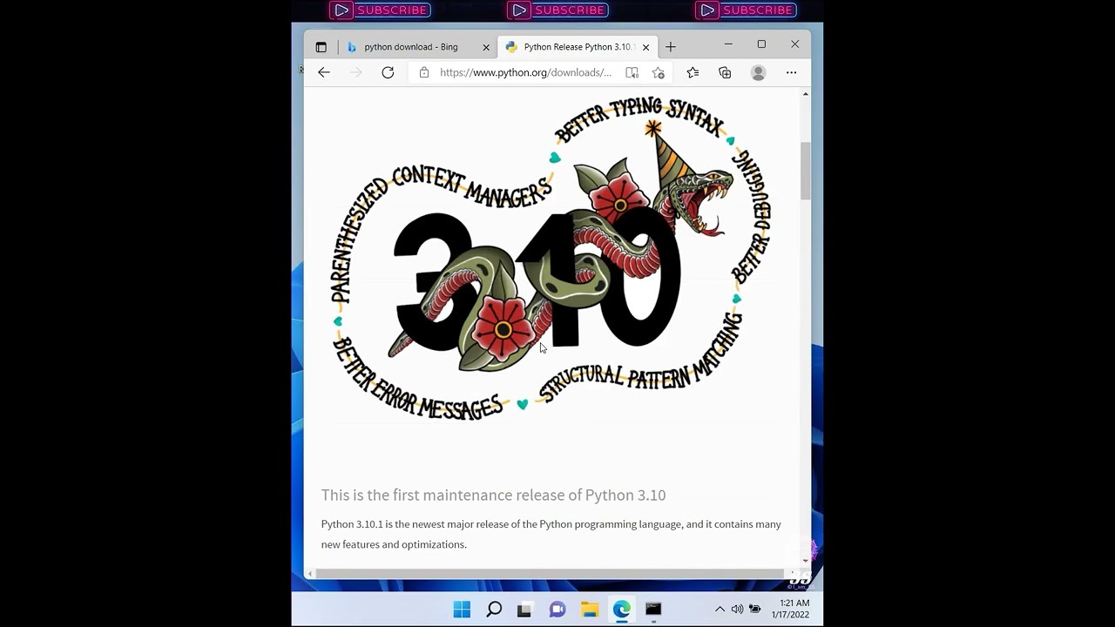The width and height of the screenshot is (1115, 627).
Task: Open immersive reader view icon
Action: tap(632, 72)
